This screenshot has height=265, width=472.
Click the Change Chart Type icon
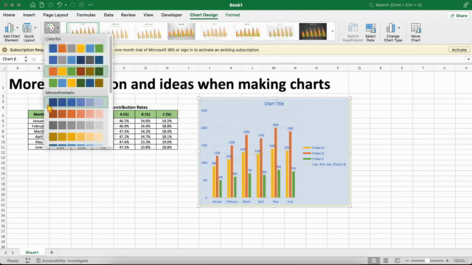(x=390, y=28)
